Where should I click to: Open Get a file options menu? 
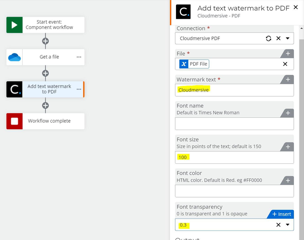pos(79,57)
